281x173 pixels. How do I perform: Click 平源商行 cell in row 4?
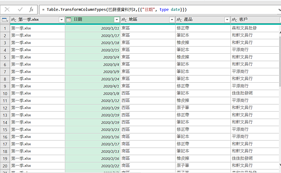point(255,50)
